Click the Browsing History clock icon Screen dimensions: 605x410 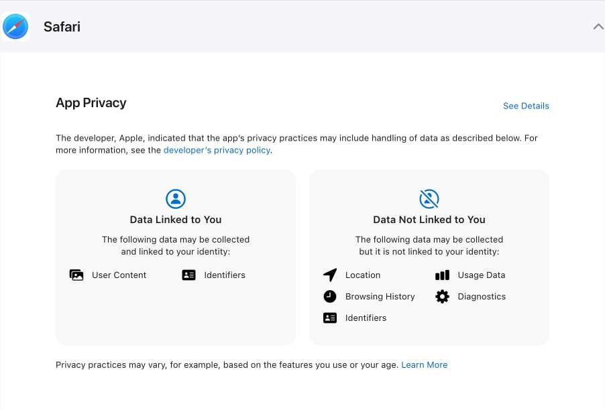tap(330, 296)
